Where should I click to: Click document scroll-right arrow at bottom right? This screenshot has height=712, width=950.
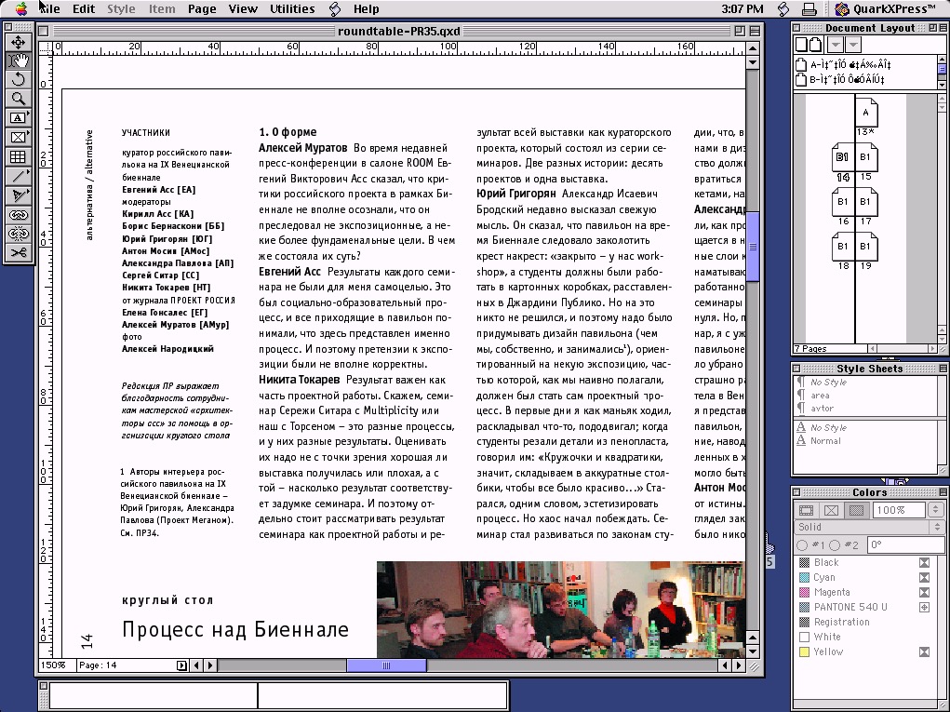point(739,665)
